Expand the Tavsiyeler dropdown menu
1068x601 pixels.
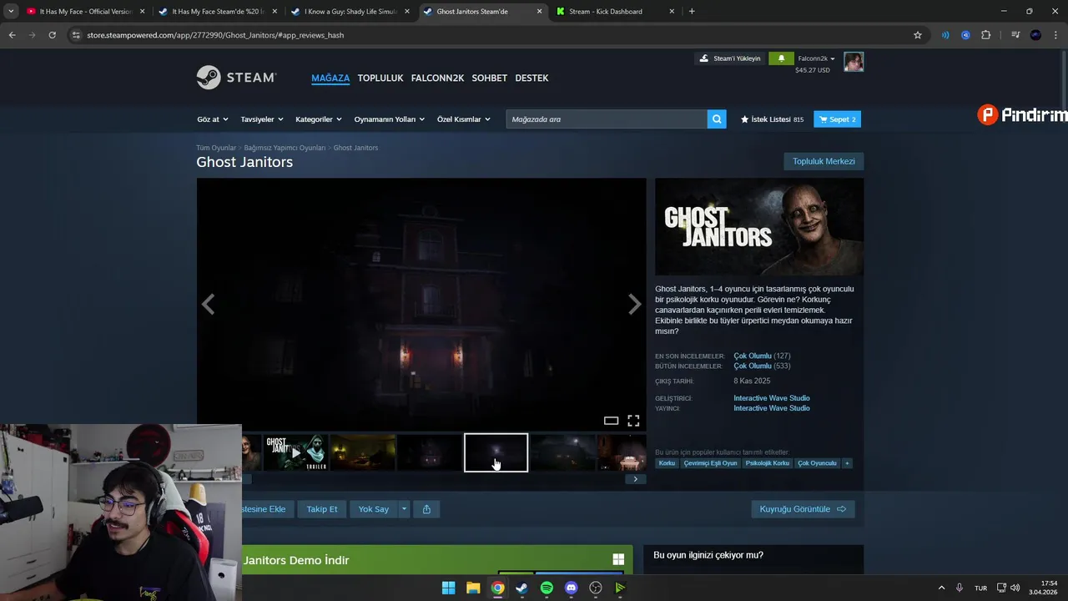[262, 119]
